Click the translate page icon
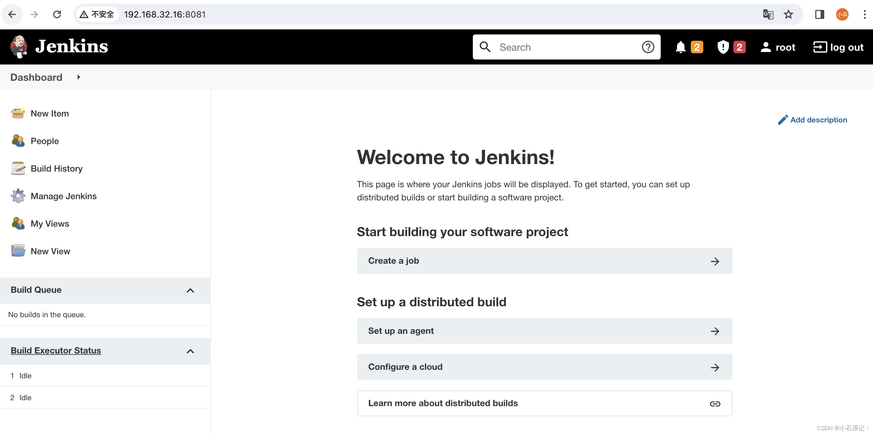873x434 pixels. click(768, 14)
